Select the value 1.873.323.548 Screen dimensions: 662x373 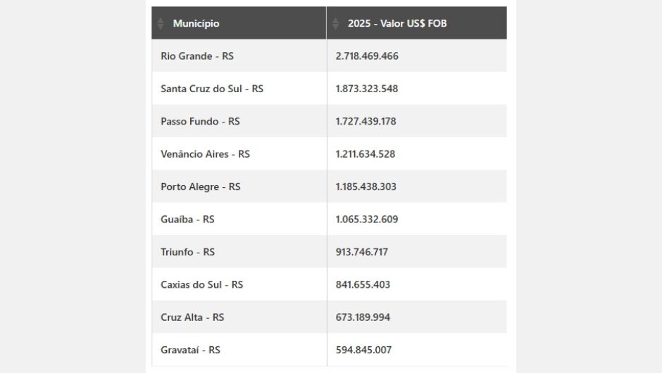click(x=367, y=89)
